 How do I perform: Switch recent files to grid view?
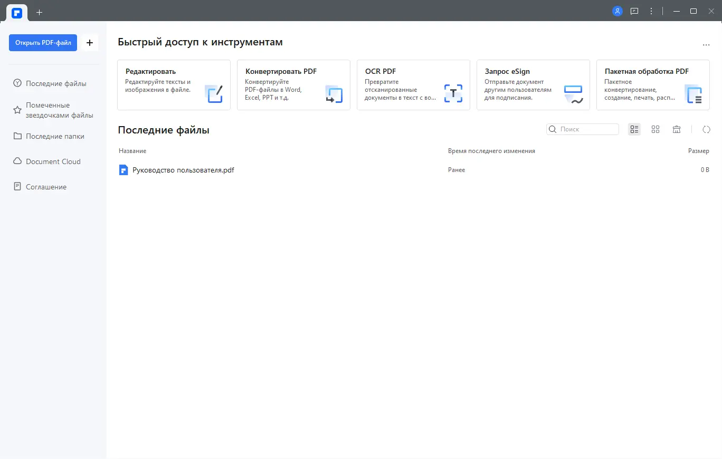655,129
